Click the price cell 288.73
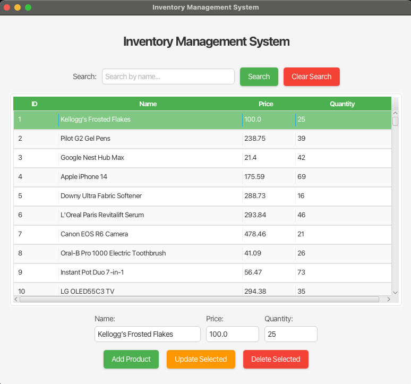Screen dimensions: 411x384 click(x=269, y=197)
